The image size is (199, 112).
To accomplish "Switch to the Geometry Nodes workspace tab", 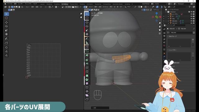I will [x=118, y=4].
